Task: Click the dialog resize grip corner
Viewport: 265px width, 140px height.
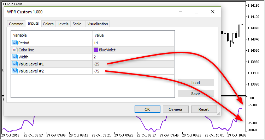Action: (x=219, y=114)
